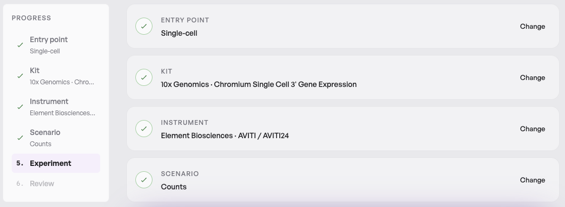The width and height of the screenshot is (565, 207).
Task: Click the Single-cell entry point card
Action: (343, 26)
